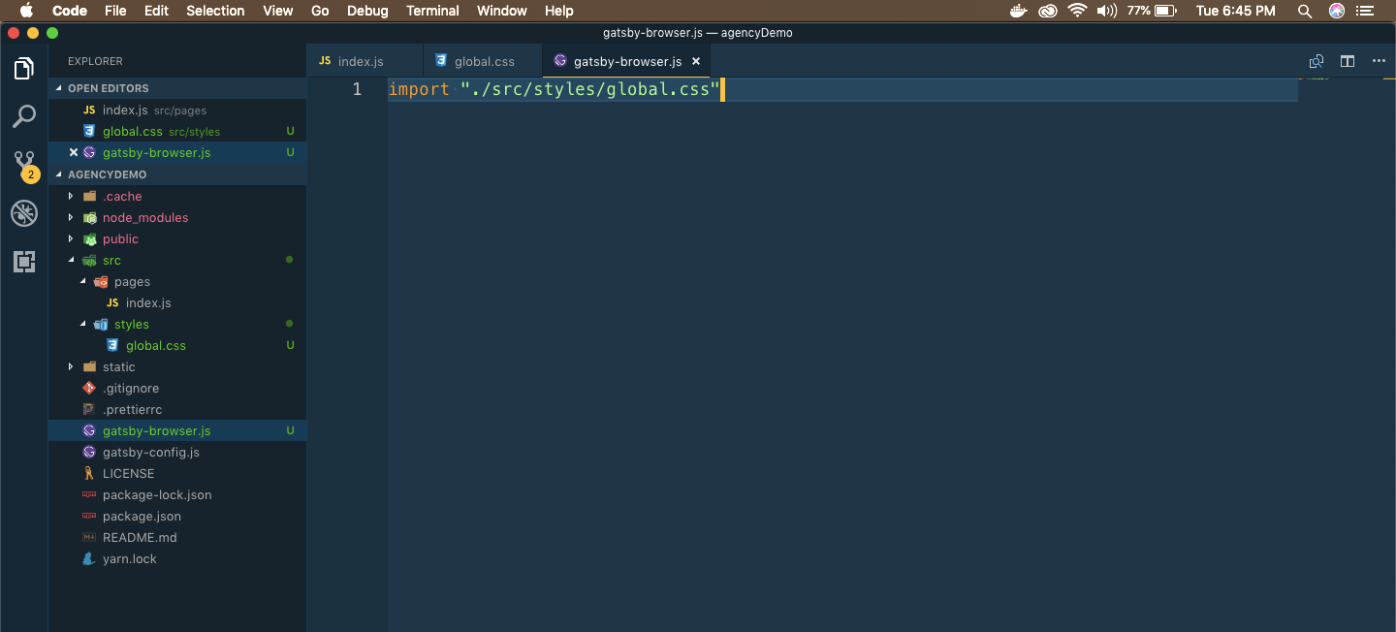Open the Search view in activity bar
This screenshot has height=632, width=1396.
(24, 116)
